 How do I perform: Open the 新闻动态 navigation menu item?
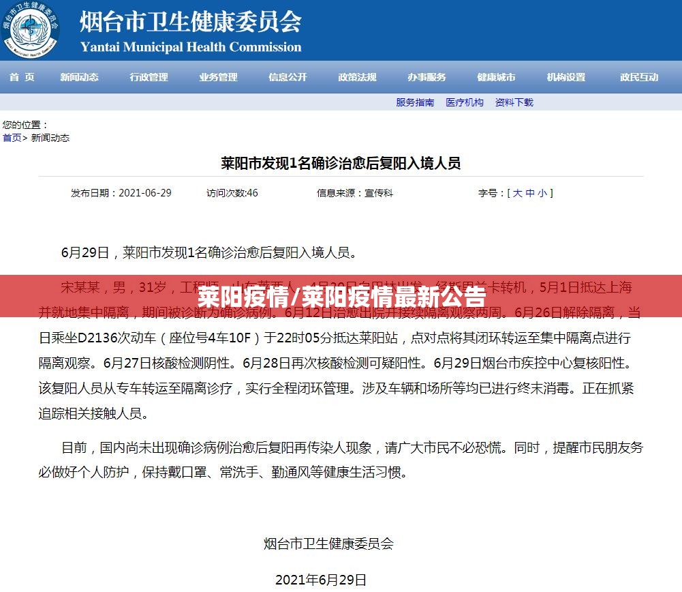click(x=79, y=77)
